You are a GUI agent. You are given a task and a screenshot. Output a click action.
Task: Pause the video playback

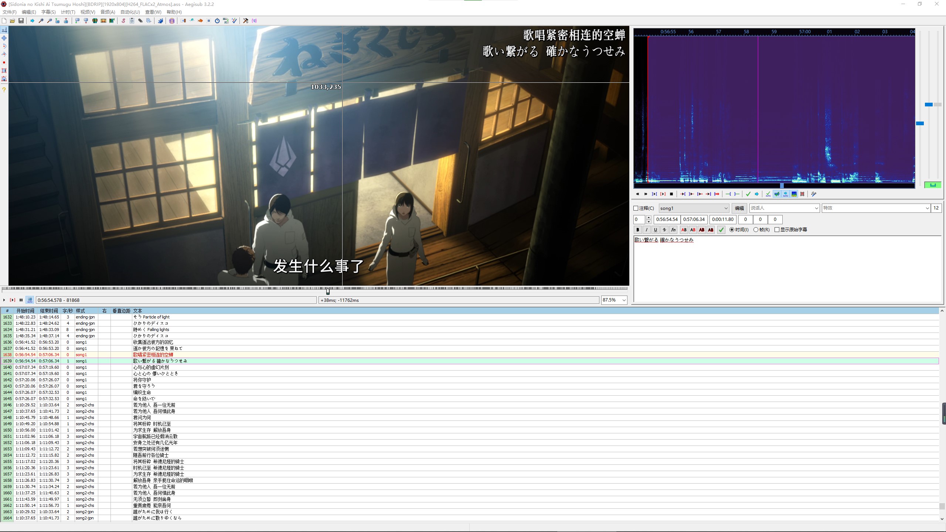click(21, 300)
